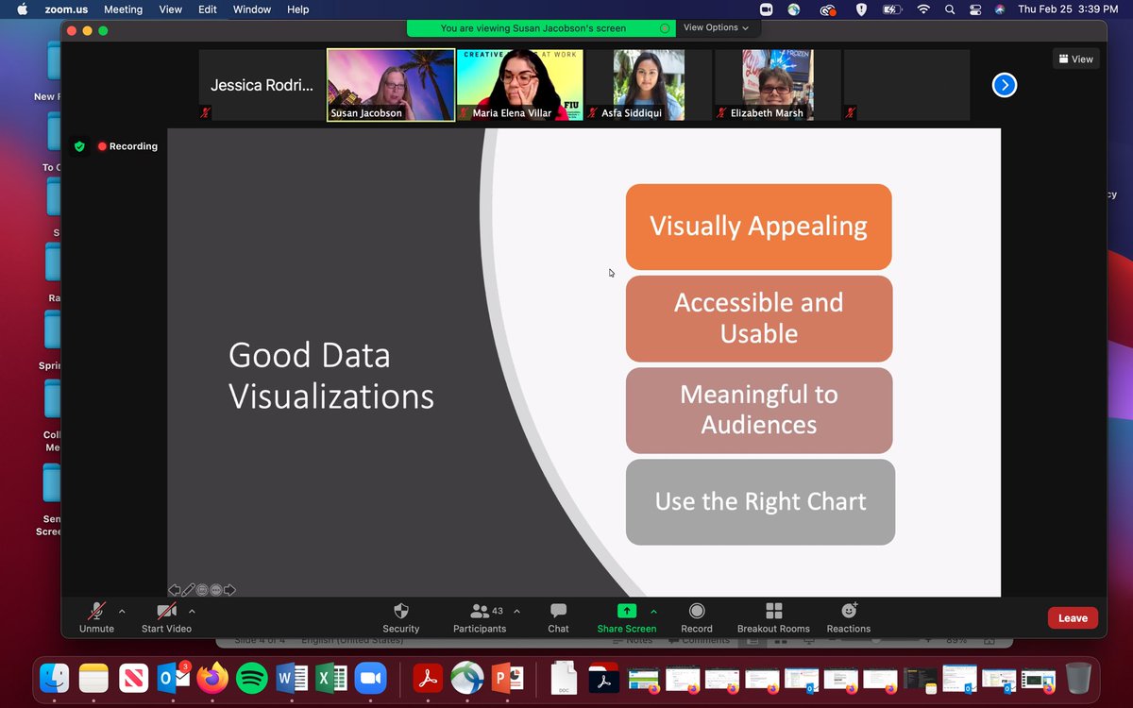
Task: Open the Participants panel
Action: [480, 617]
